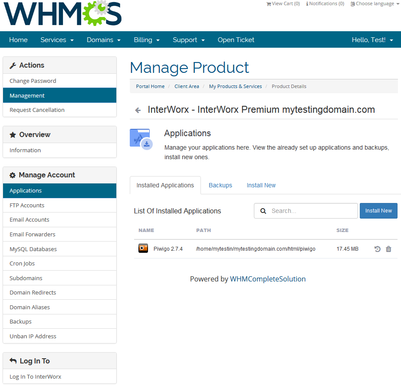401x386 pixels.
Task: Select the Installed Applications tab
Action: 165,185
